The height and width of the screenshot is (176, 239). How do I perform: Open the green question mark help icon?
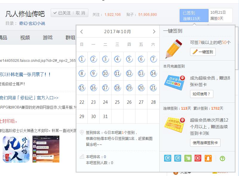[x=222, y=158]
